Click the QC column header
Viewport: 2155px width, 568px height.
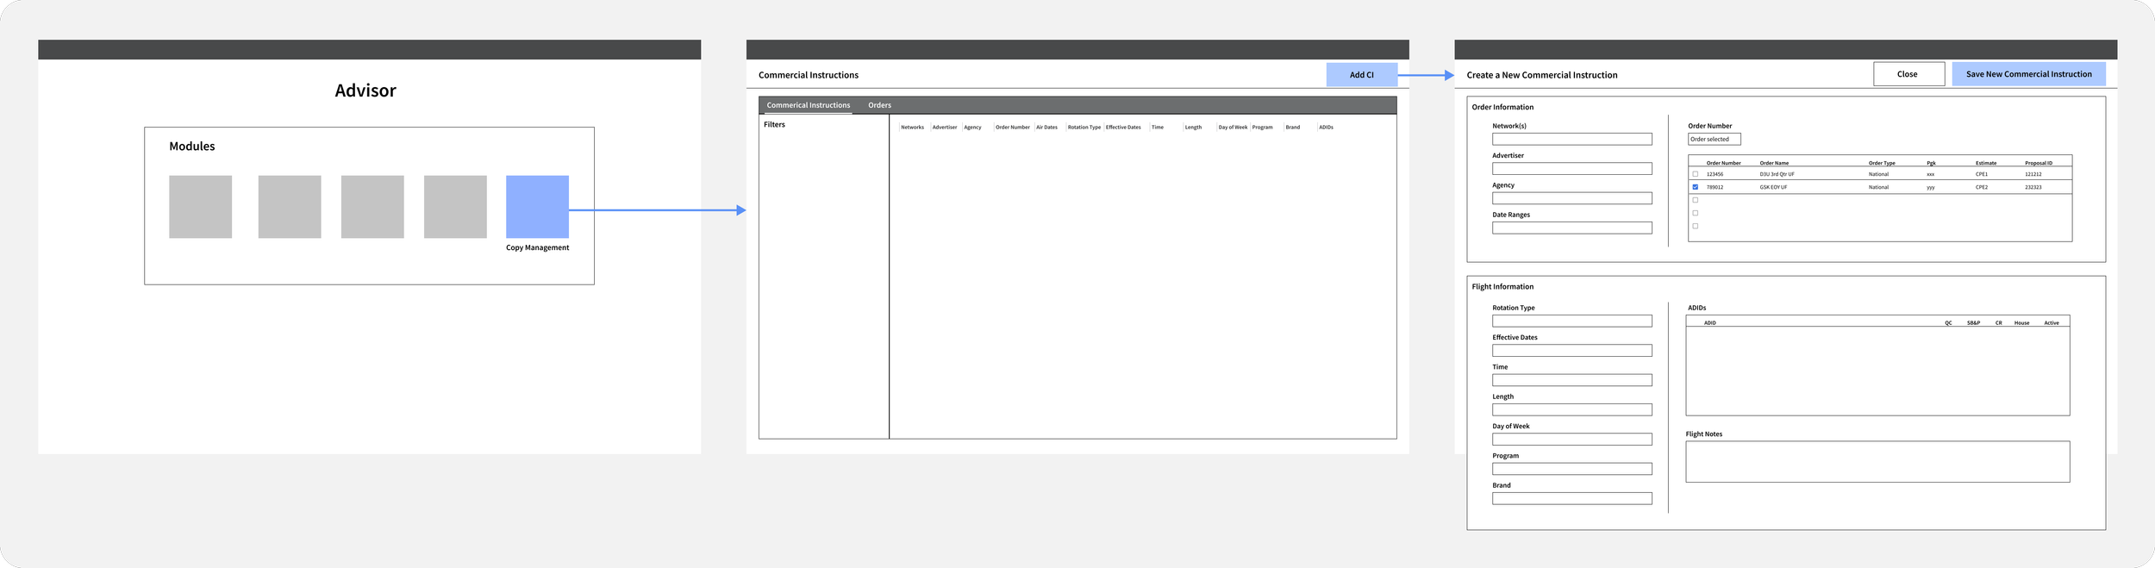click(1948, 323)
